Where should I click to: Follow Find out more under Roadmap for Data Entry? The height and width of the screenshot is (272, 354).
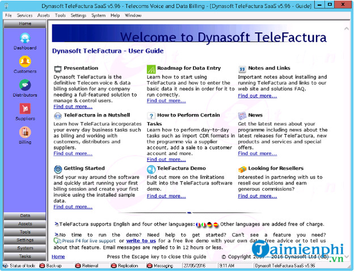coord(166,101)
